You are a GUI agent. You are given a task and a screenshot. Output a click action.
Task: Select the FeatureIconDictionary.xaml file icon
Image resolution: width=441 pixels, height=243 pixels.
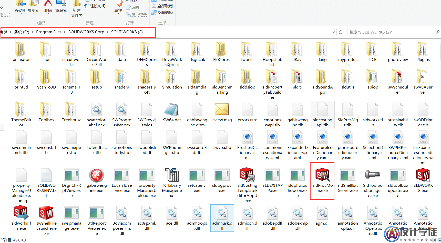322,137
